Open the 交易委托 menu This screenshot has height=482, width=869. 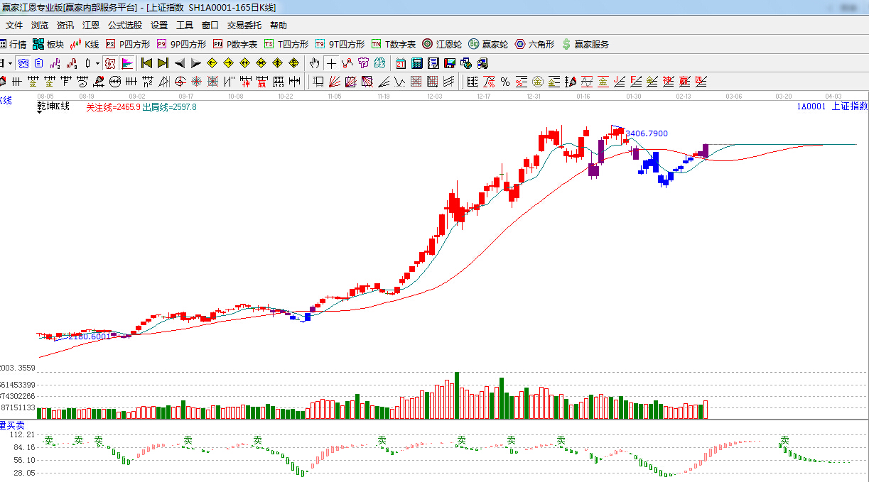coord(244,26)
